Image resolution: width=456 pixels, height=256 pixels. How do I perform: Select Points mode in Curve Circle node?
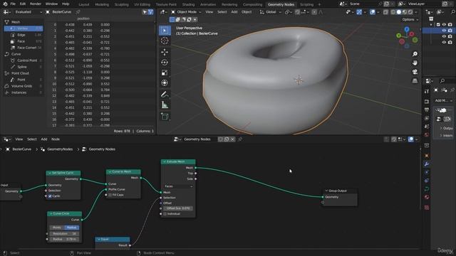(x=57, y=228)
